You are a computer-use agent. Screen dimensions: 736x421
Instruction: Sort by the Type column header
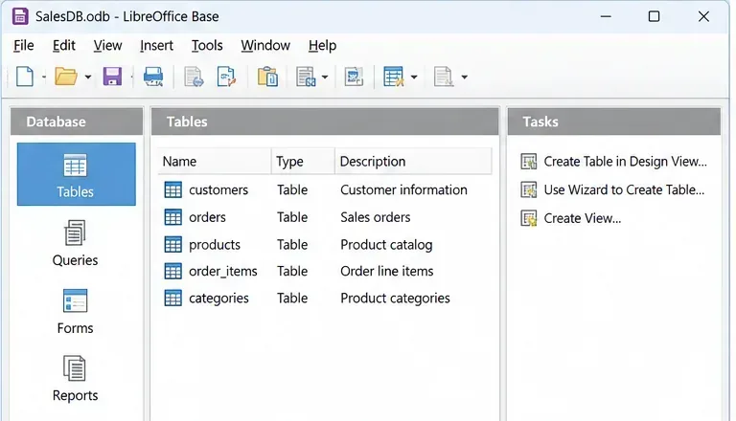303,162
